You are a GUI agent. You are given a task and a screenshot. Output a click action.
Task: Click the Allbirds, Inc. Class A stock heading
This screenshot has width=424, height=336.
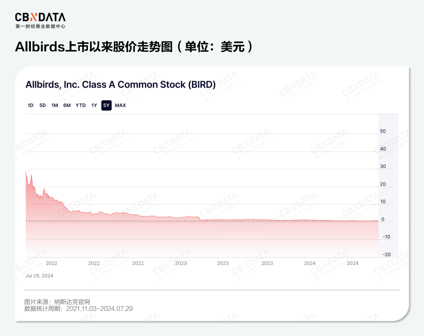click(x=121, y=85)
